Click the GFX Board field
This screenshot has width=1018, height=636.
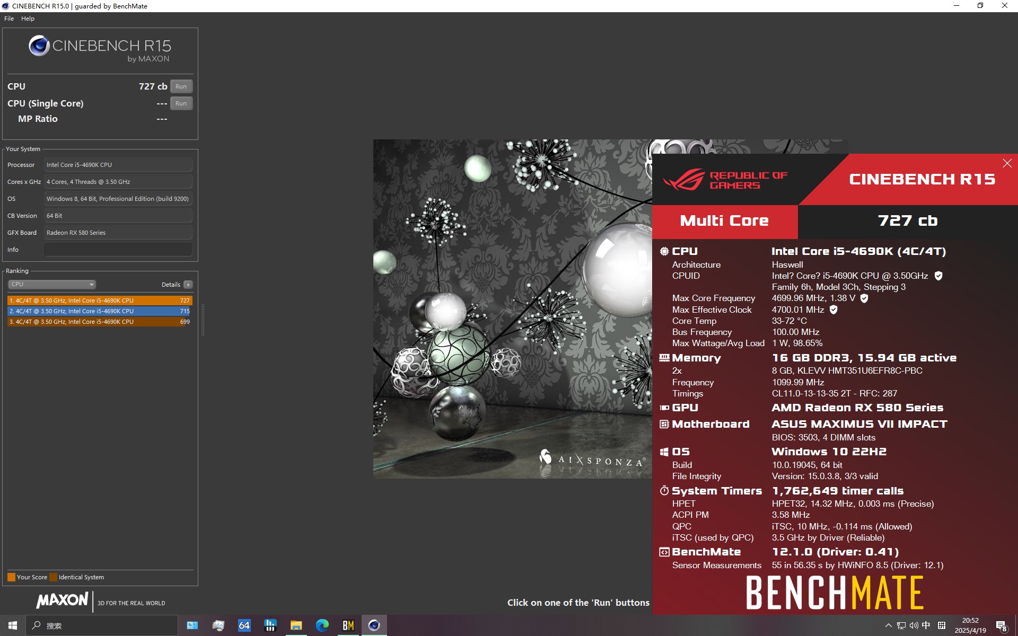pyautogui.click(x=118, y=233)
